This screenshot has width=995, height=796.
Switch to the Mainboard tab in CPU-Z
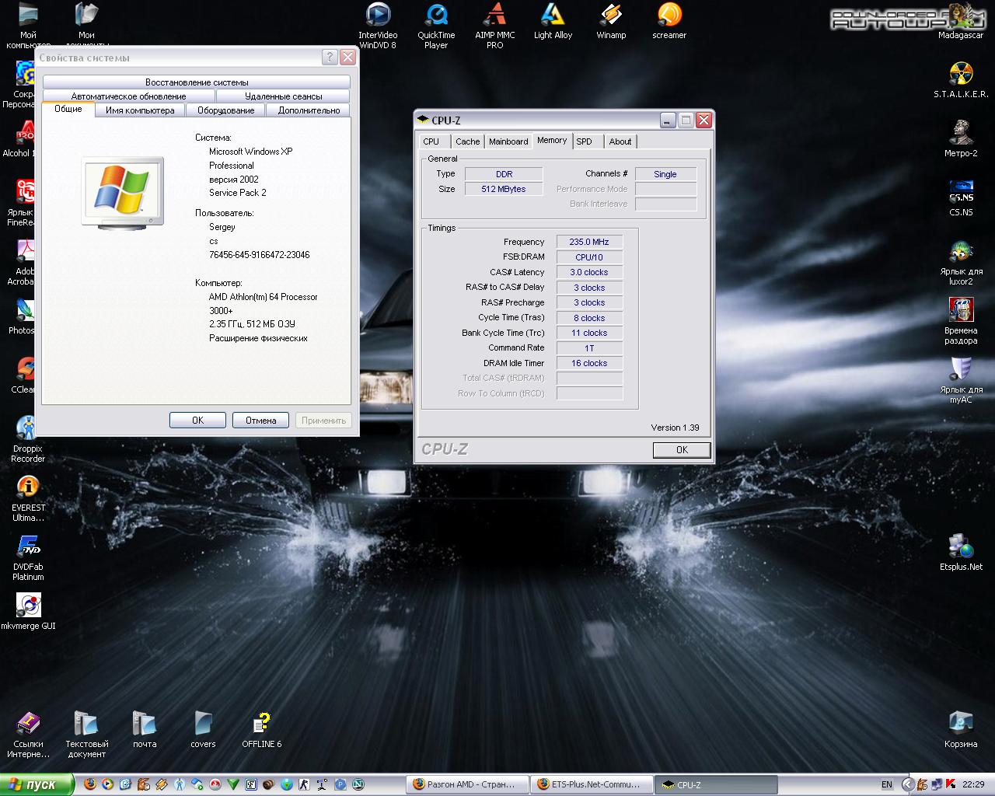click(508, 141)
